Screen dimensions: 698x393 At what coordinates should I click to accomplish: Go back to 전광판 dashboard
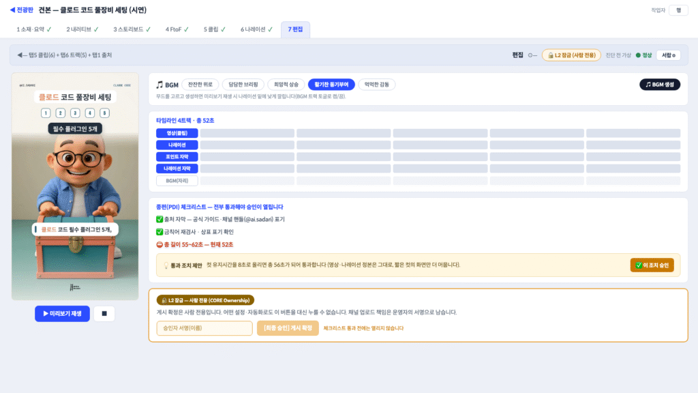[x=22, y=10]
